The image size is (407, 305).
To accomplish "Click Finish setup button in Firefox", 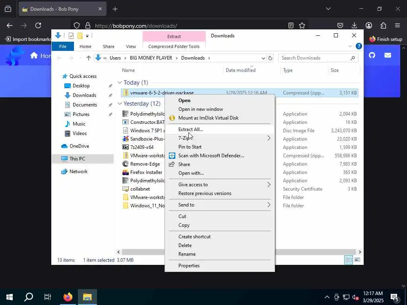I will [386, 39].
